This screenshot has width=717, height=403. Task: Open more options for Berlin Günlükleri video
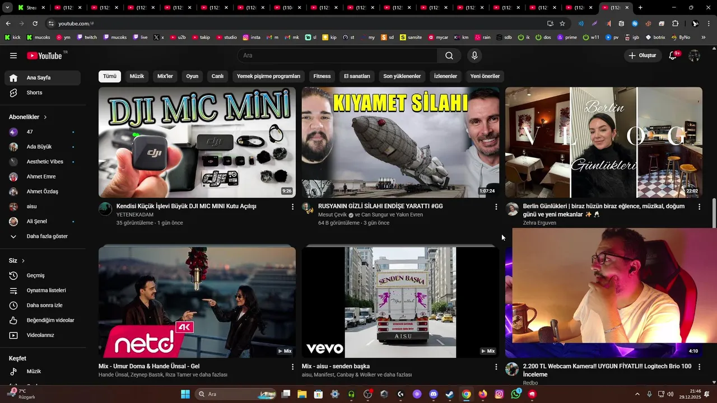click(x=699, y=207)
